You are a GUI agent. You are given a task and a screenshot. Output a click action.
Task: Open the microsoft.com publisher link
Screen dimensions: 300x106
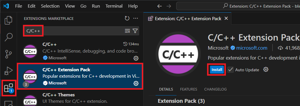point(251,48)
